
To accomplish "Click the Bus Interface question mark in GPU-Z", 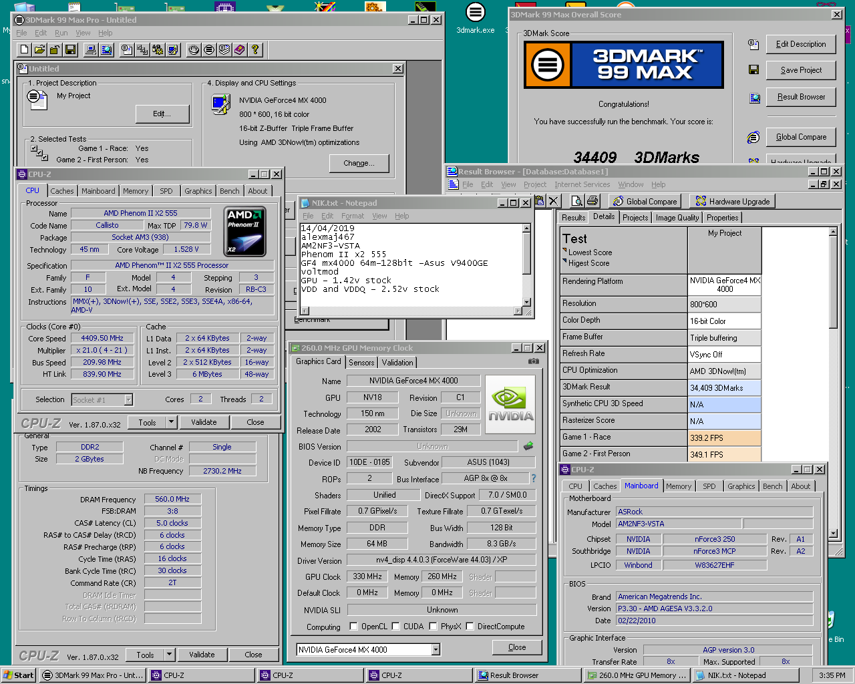I will (x=534, y=478).
